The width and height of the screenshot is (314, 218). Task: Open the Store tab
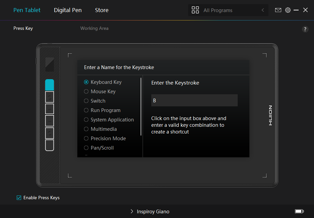point(101,10)
